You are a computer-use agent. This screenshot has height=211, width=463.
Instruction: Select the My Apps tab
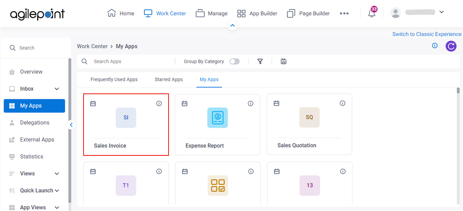click(209, 79)
